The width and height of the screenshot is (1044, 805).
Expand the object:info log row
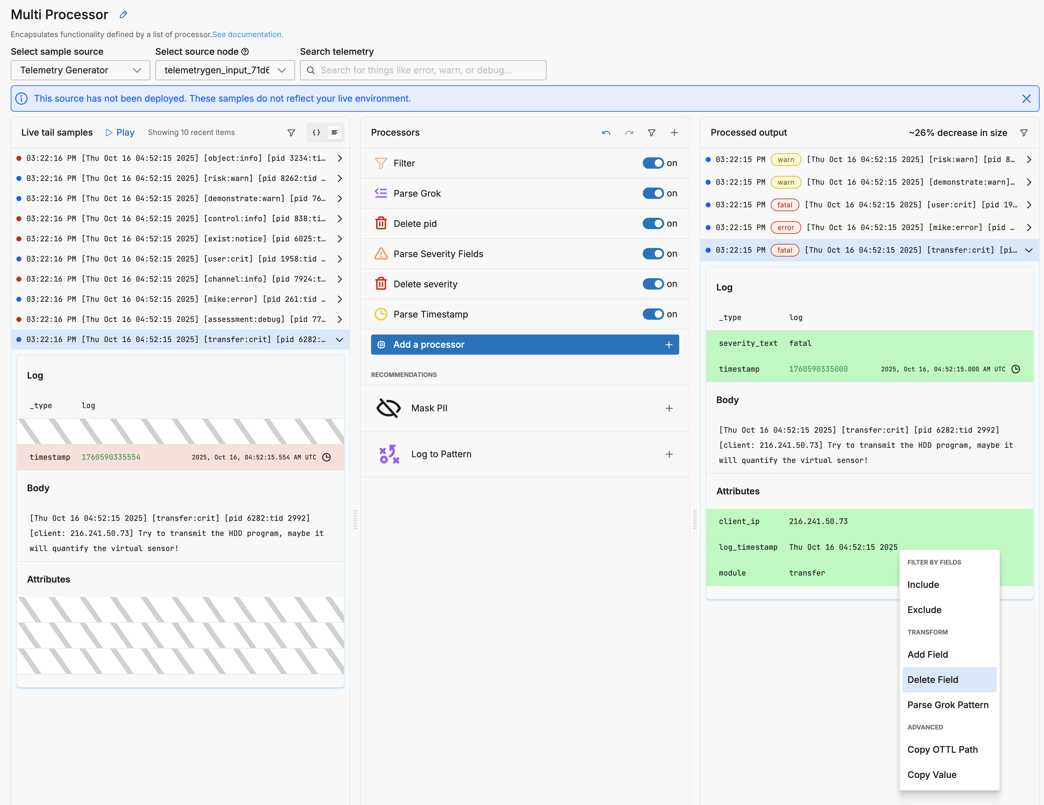pos(339,158)
